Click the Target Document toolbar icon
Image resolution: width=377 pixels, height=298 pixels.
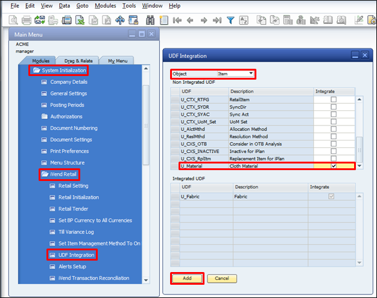274,20
